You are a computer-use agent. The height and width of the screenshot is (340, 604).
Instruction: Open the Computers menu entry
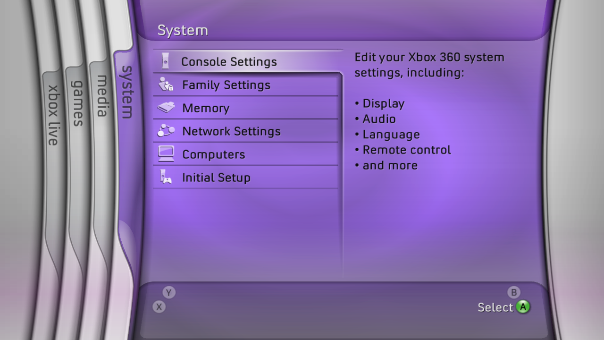point(246,154)
